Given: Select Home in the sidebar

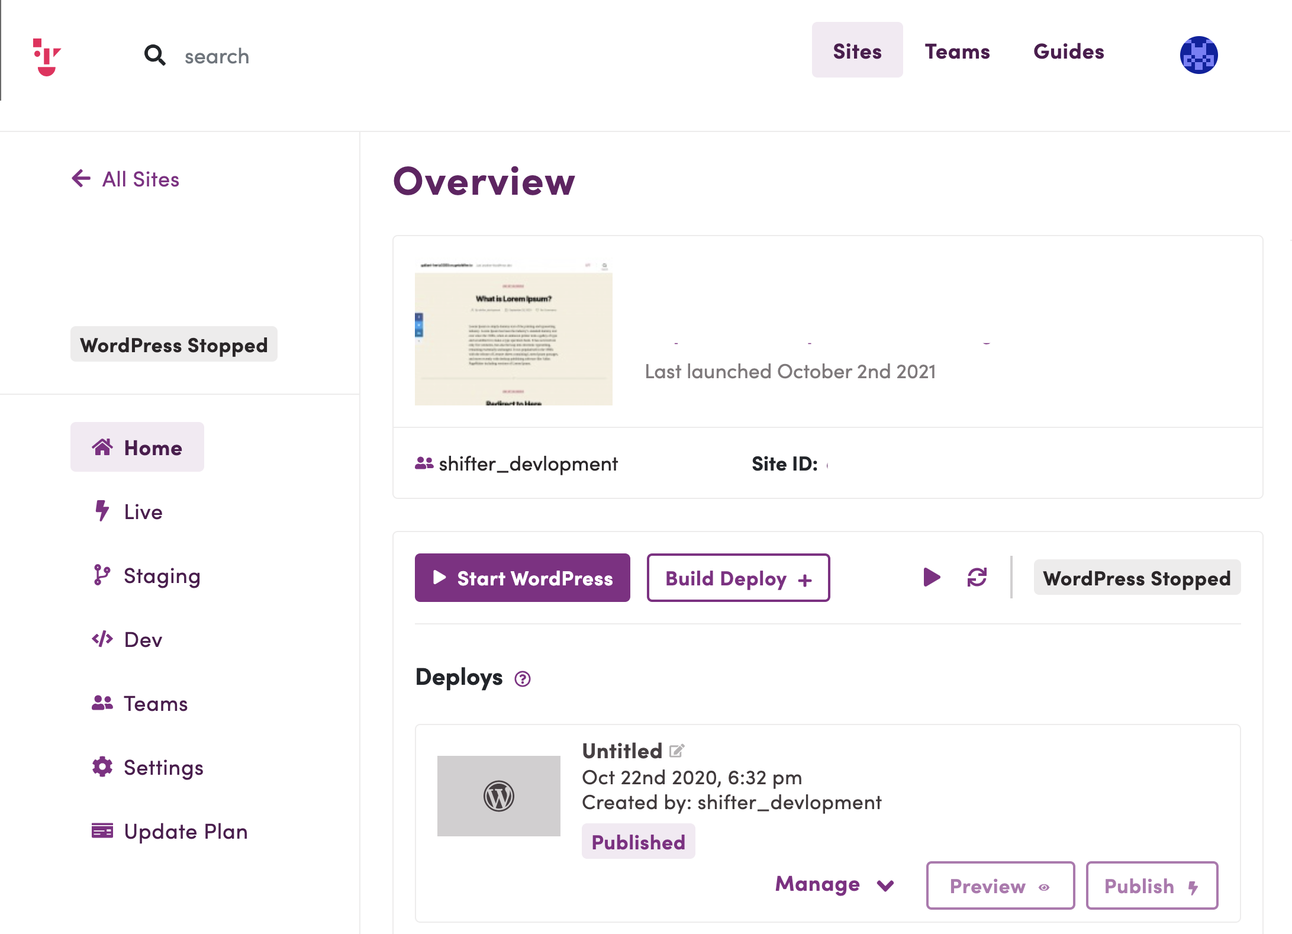Looking at the screenshot, I should pos(137,447).
